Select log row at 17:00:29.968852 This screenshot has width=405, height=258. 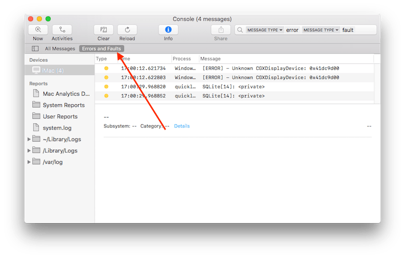(x=234, y=96)
